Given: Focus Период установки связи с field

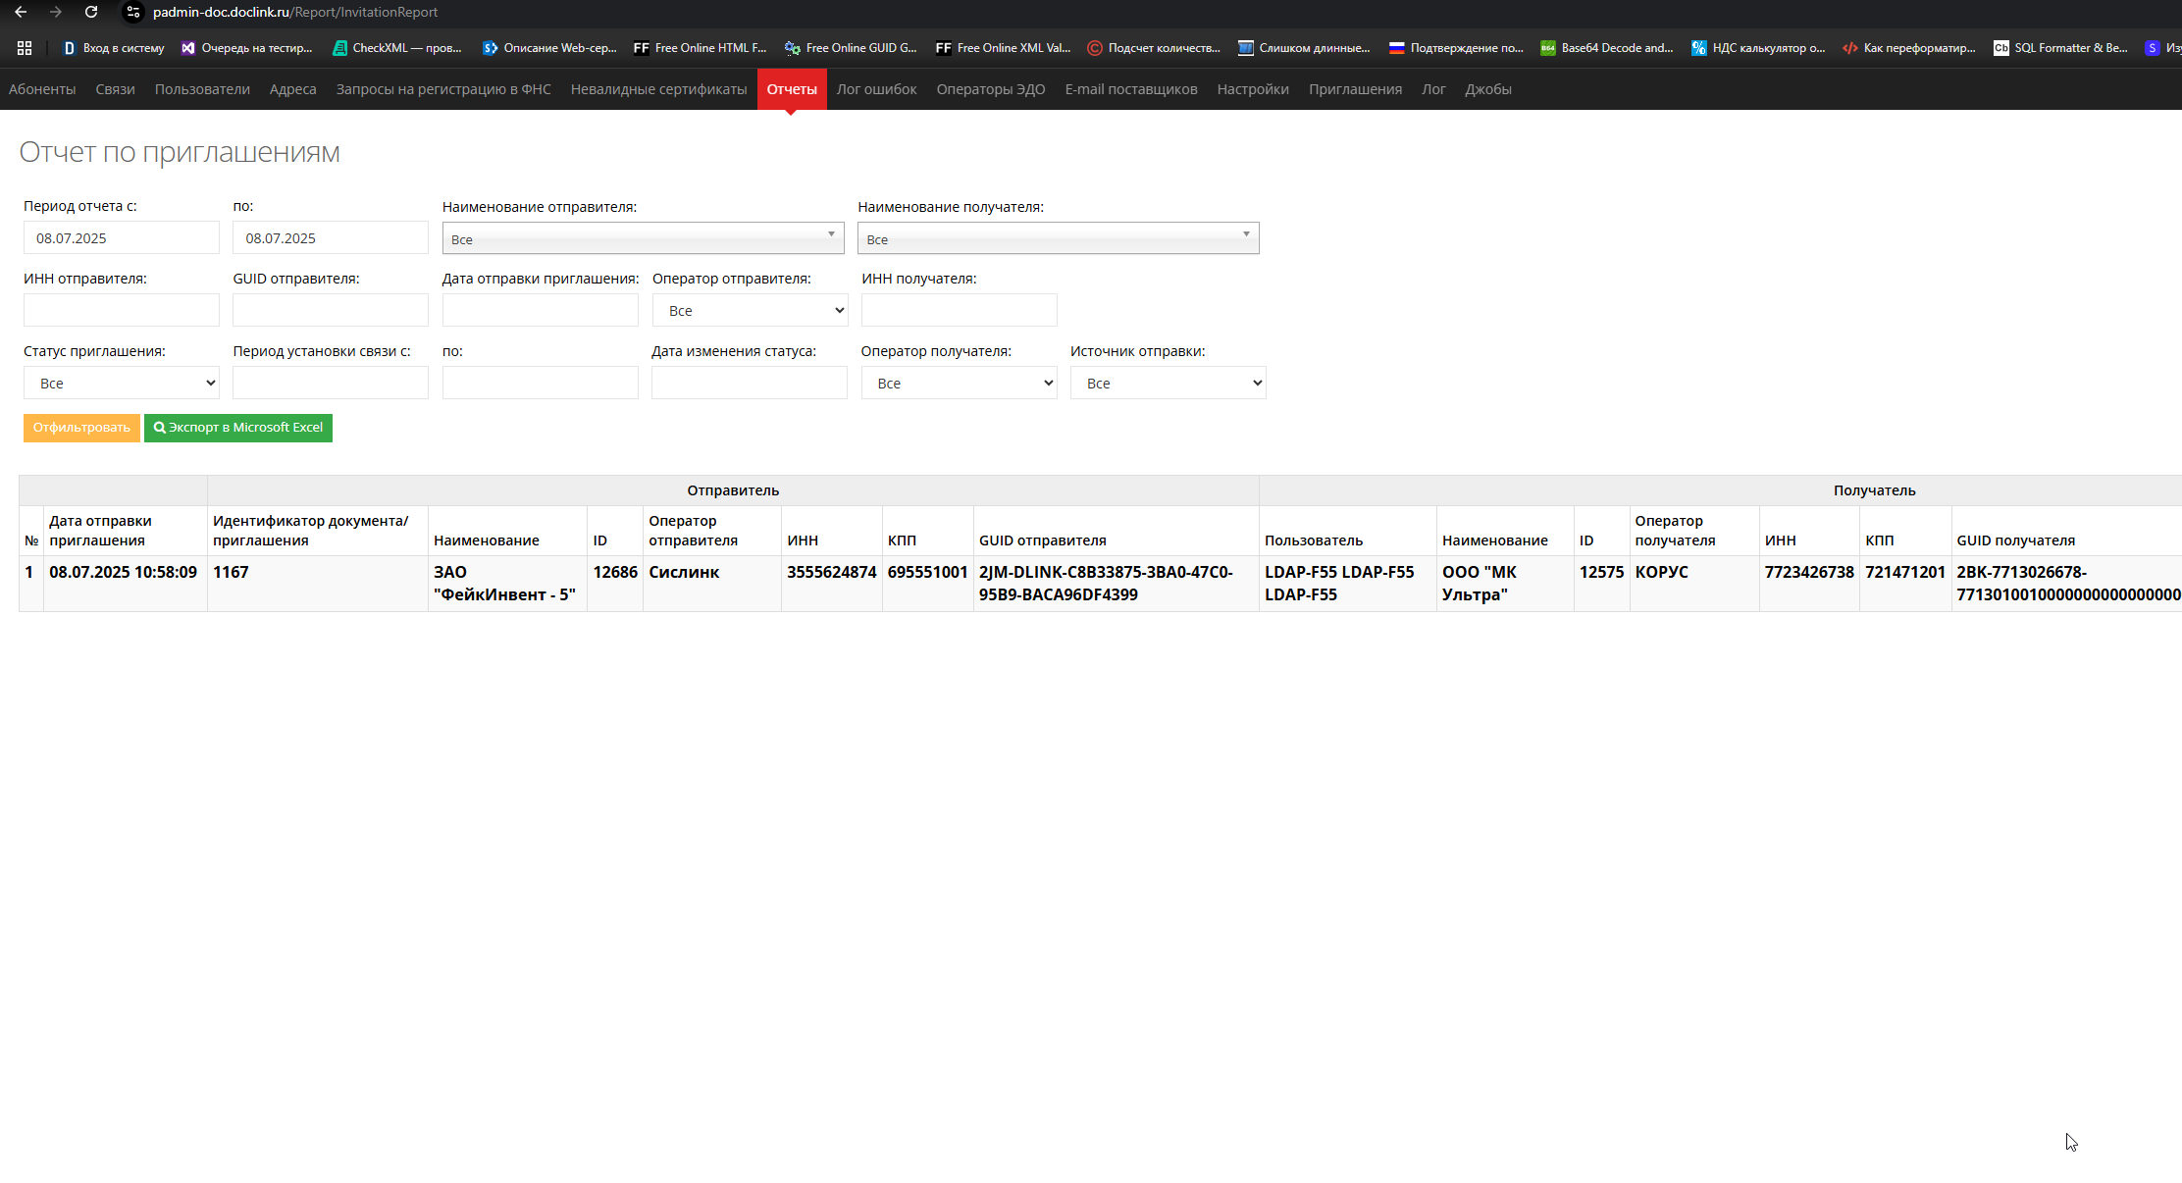Looking at the screenshot, I should [x=331, y=384].
